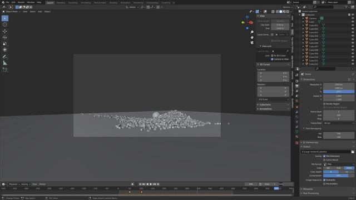356x200 pixels.
Task: Click the viewport pan hand icon
Action: (252, 37)
